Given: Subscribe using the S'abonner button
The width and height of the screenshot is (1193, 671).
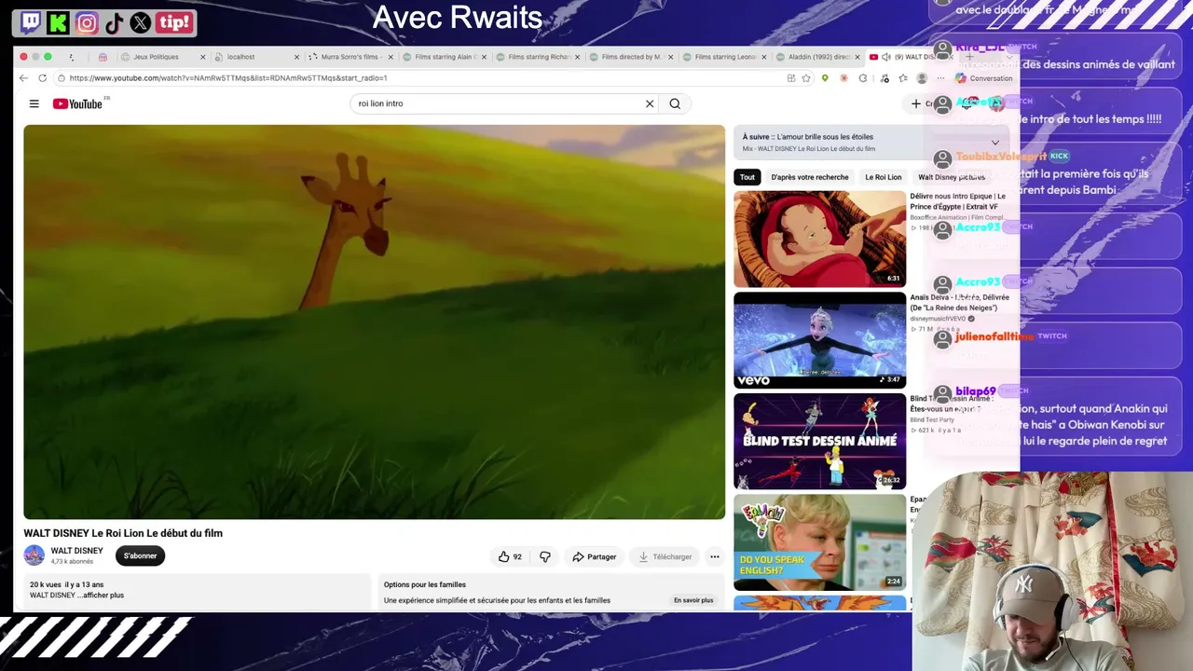Looking at the screenshot, I should click(140, 555).
